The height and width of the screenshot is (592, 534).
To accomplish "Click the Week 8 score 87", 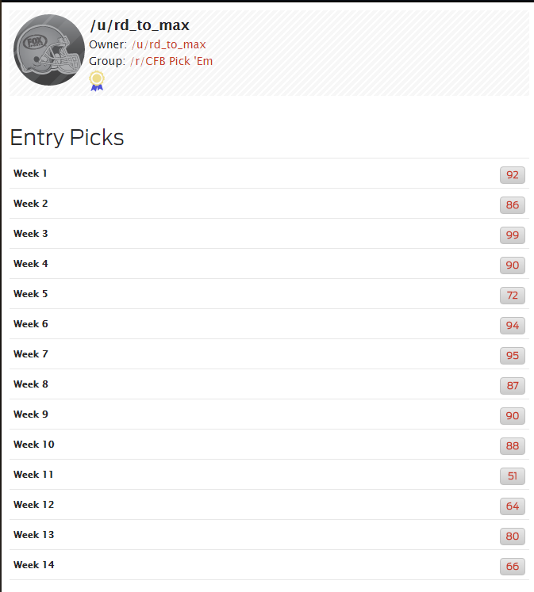I will coord(512,386).
